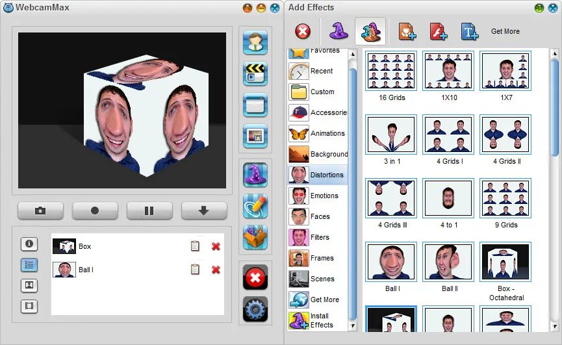Apply the 4 to 1 effect thumbnail
Viewport: 562px width, 345px height.
448,198
